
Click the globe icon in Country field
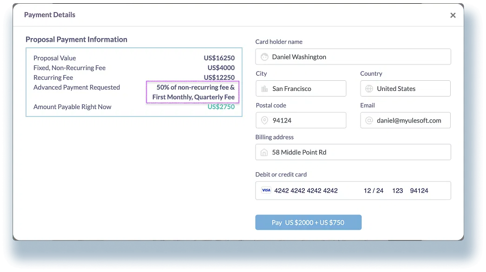click(x=369, y=89)
